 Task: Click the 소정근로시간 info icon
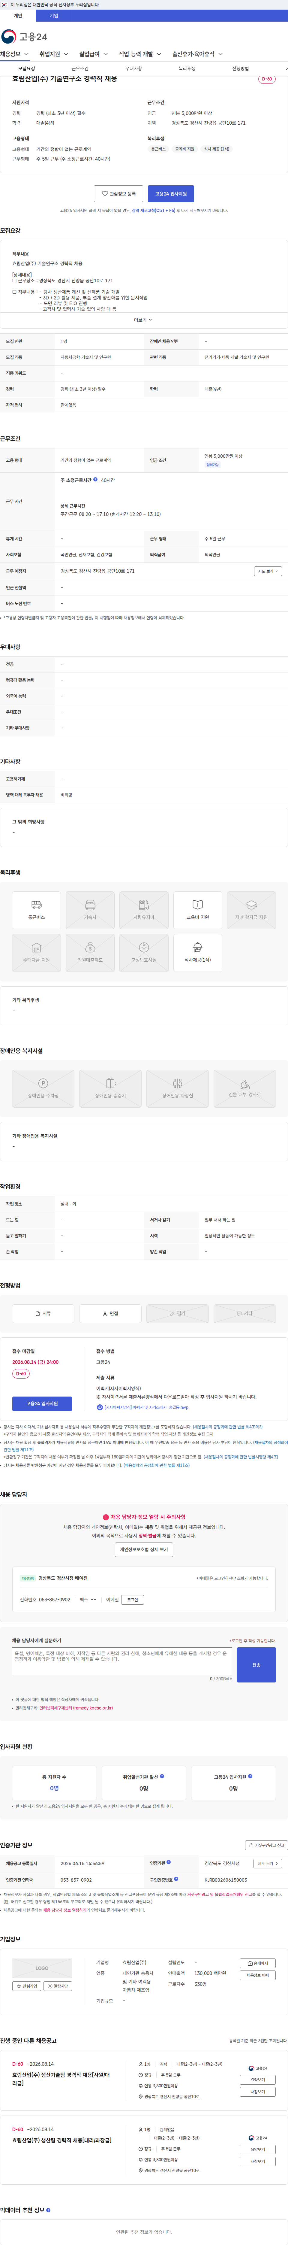coord(96,479)
